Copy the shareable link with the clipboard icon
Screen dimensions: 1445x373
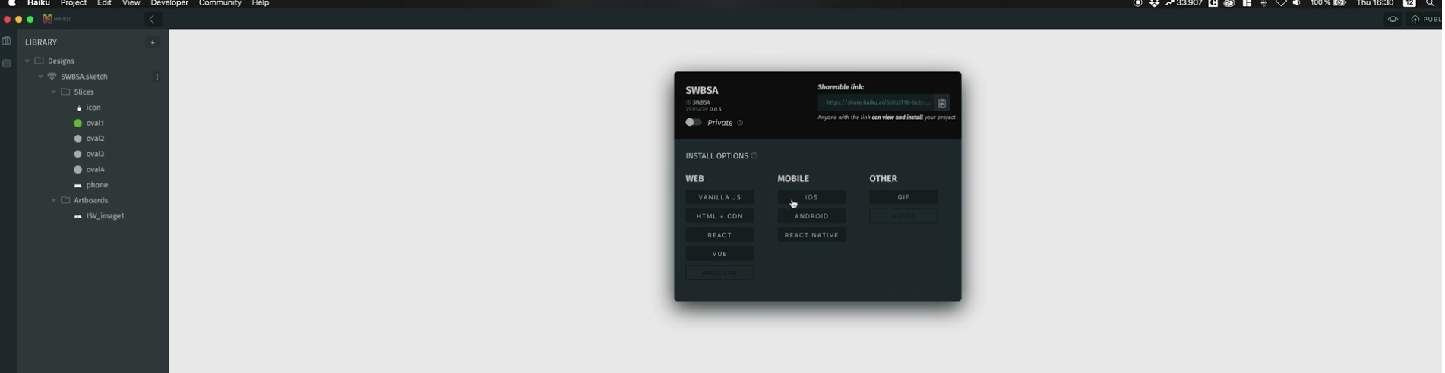[x=941, y=103]
